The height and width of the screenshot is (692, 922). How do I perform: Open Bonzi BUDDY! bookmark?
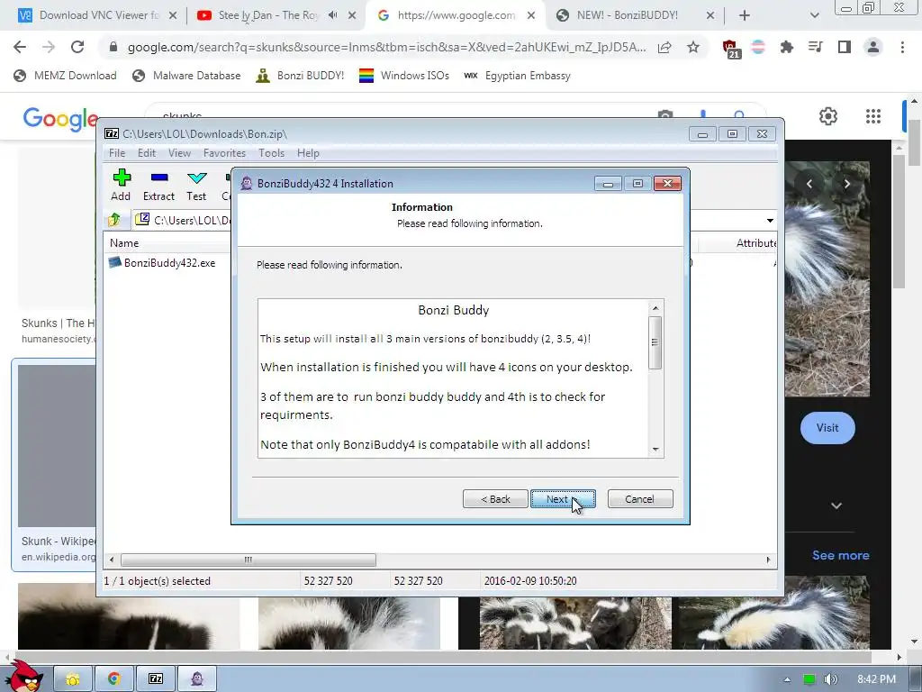pyautogui.click(x=300, y=76)
